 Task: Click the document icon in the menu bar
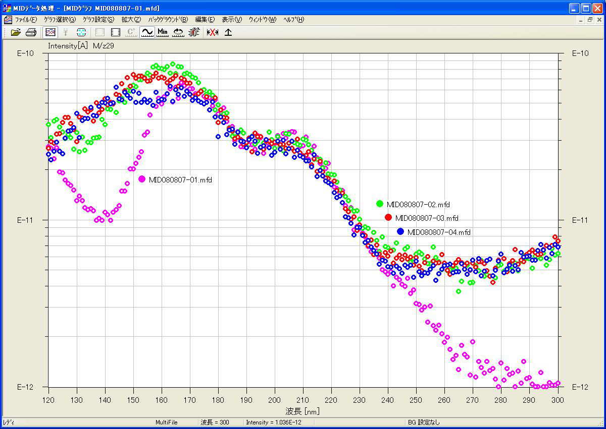pyautogui.click(x=7, y=20)
